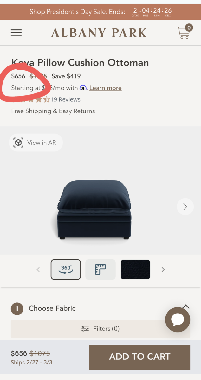This screenshot has width=201, height=380.
Task: Go to next product image arrow
Action: (x=185, y=207)
